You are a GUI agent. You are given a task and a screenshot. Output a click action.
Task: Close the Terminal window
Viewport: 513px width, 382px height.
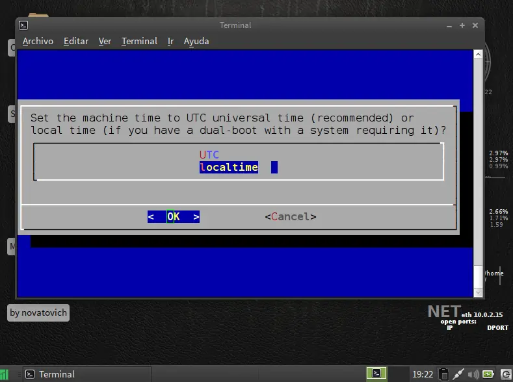coord(475,25)
